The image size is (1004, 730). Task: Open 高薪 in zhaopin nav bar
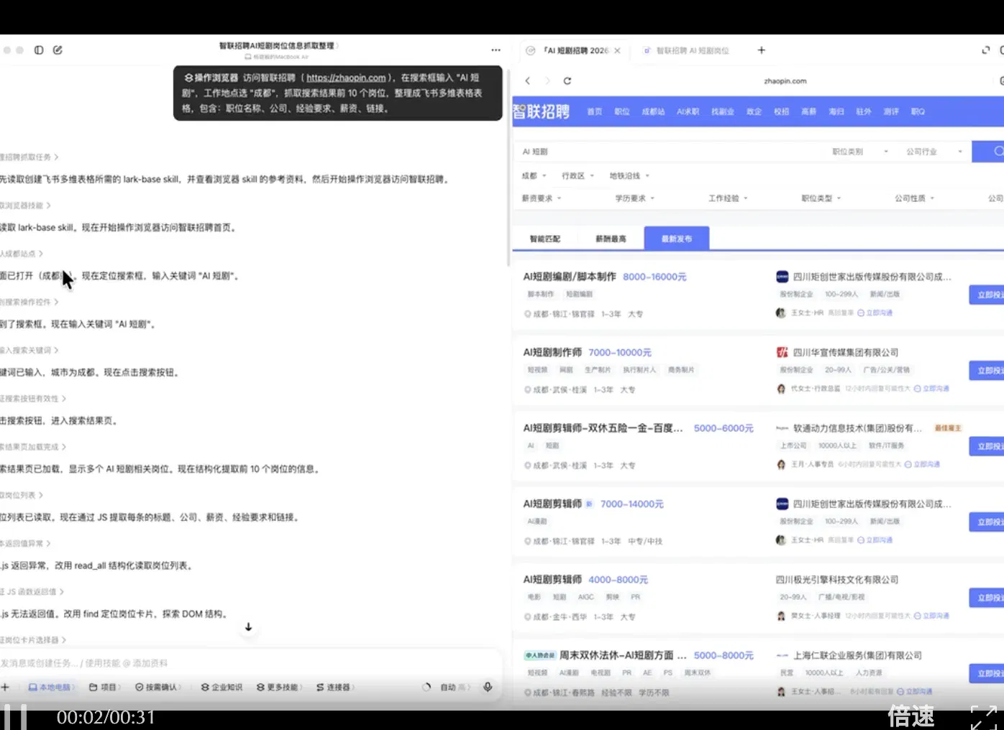809,112
